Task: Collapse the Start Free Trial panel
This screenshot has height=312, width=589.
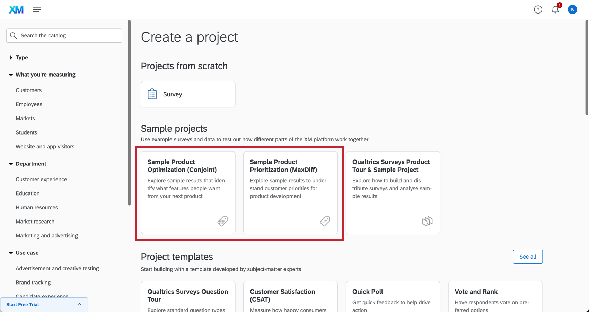Action: 79,304
